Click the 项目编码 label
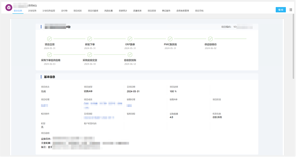Screen dimensions: 296x157 pos(226,27)
